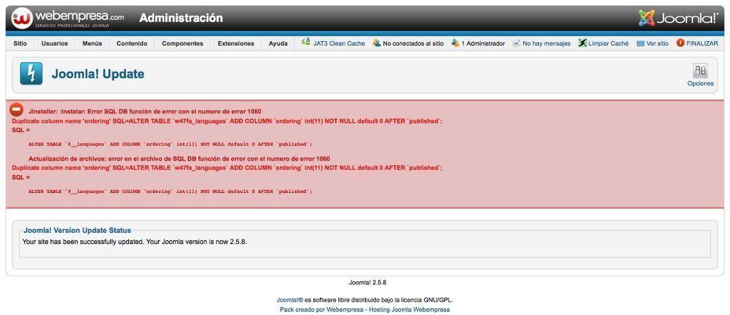The image size is (730, 315).
Task: Click the 'JInstaller: :Instalar' error line
Action: (x=145, y=111)
